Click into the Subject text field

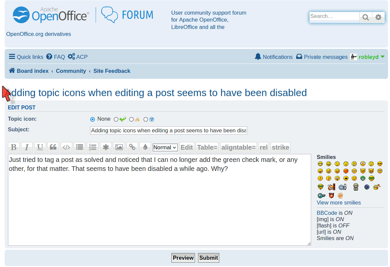pyautogui.click(x=168, y=130)
